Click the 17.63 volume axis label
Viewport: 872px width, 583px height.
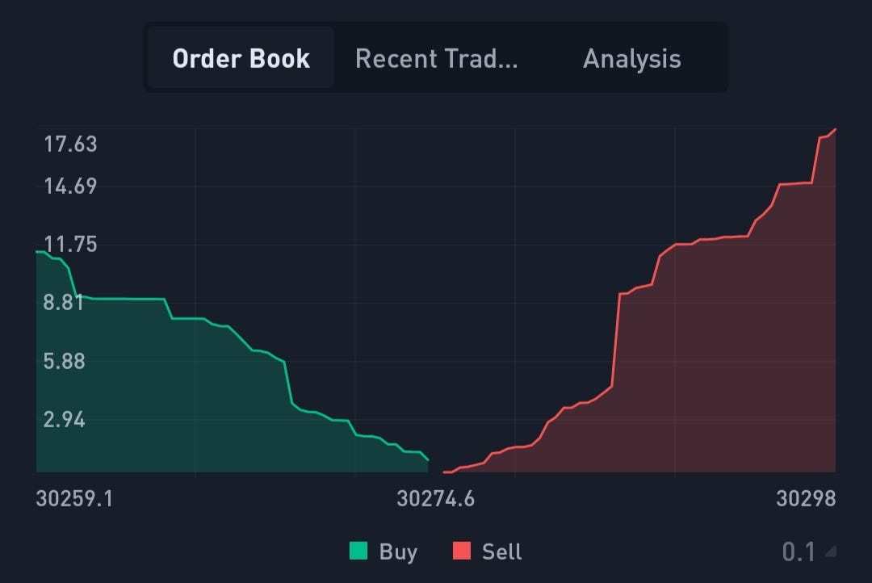click(71, 144)
